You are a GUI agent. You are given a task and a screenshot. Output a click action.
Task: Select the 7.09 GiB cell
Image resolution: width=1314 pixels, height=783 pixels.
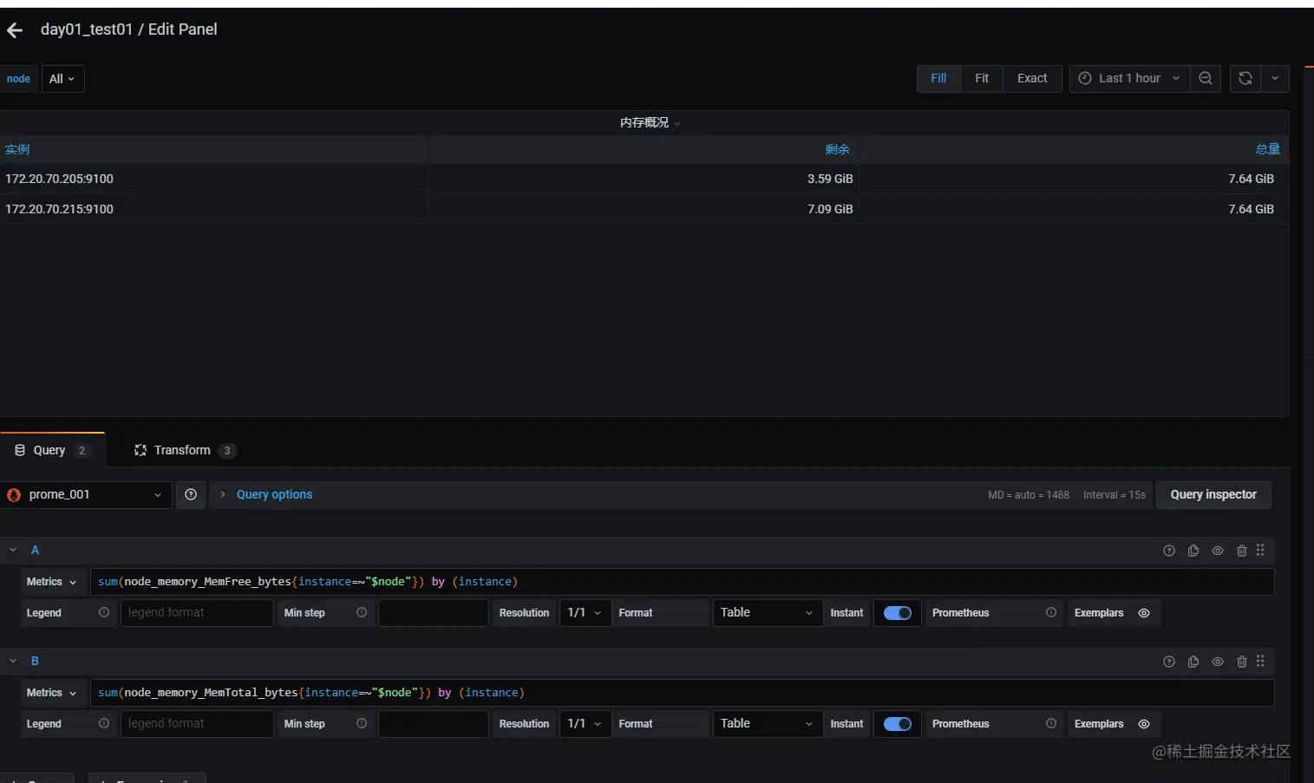pos(644,209)
